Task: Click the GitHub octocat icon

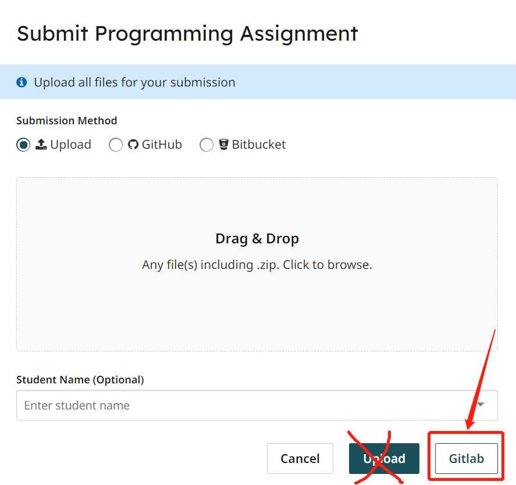Action: pos(134,144)
